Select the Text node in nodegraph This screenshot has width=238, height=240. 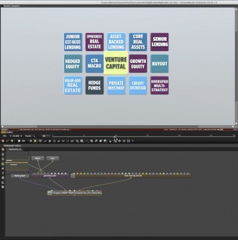[x=53, y=158]
